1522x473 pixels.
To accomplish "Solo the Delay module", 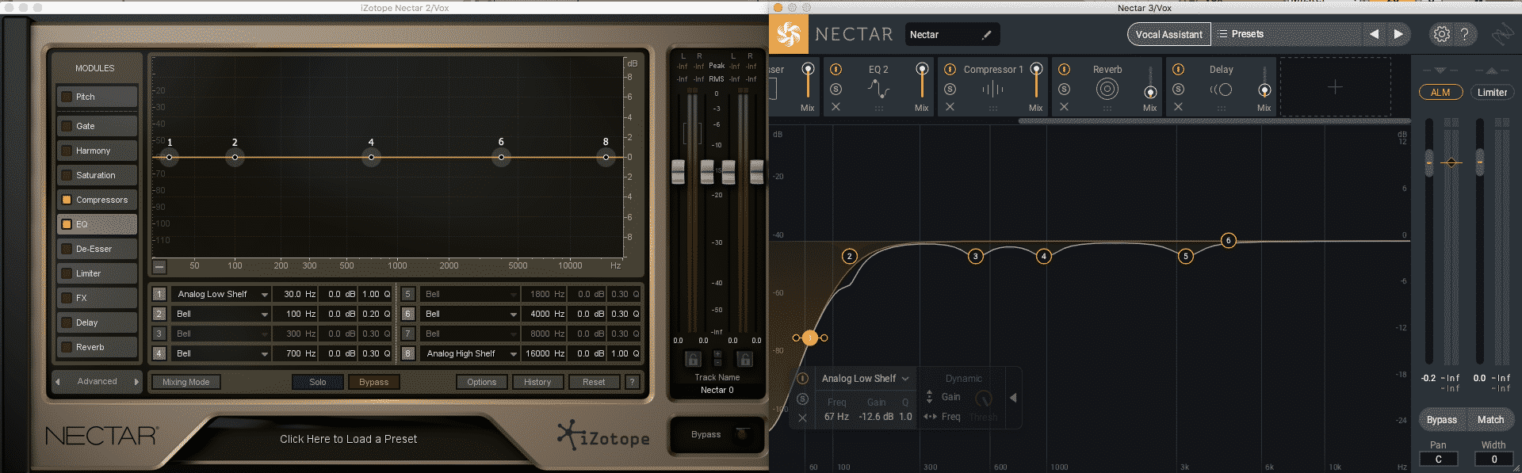I will pyautogui.click(x=1178, y=89).
